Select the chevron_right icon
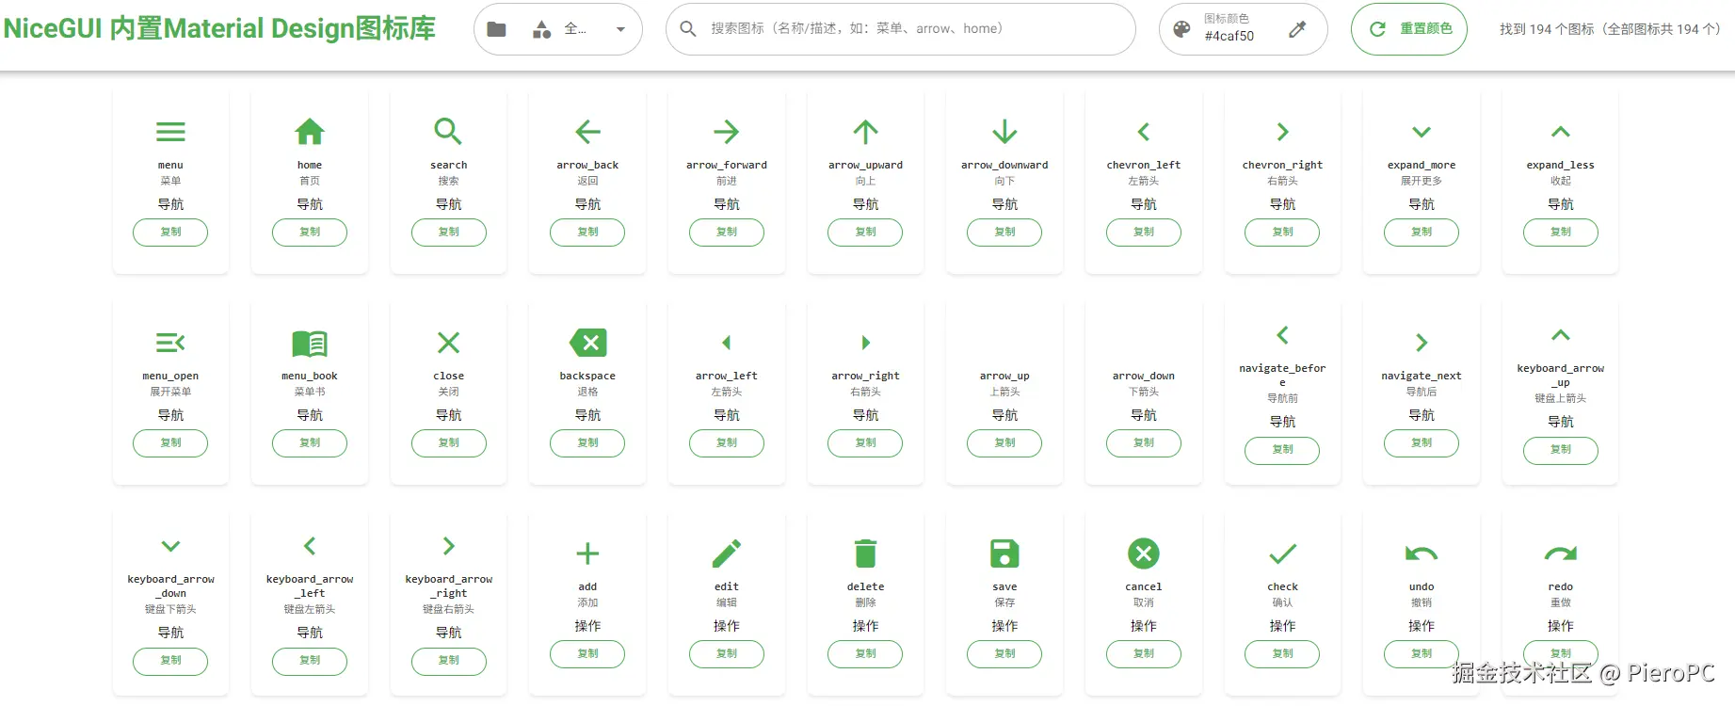Screen dimensions: 1735x706 tap(1282, 132)
